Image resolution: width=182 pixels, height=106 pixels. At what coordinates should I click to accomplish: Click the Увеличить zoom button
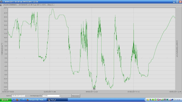click(76, 96)
